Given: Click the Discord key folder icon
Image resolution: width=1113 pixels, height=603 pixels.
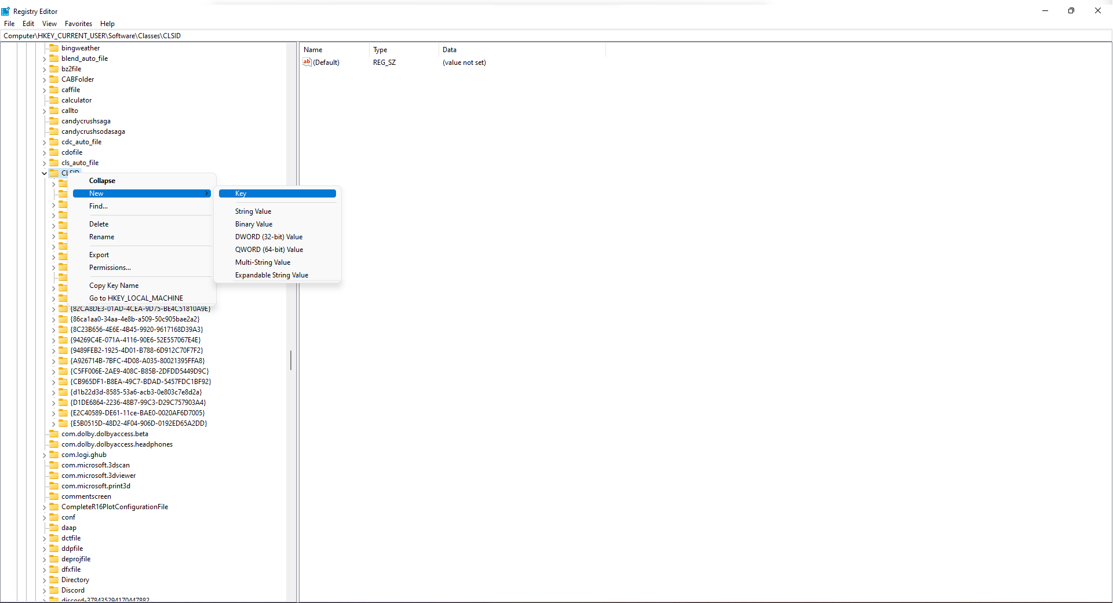Looking at the screenshot, I should click(x=54, y=590).
